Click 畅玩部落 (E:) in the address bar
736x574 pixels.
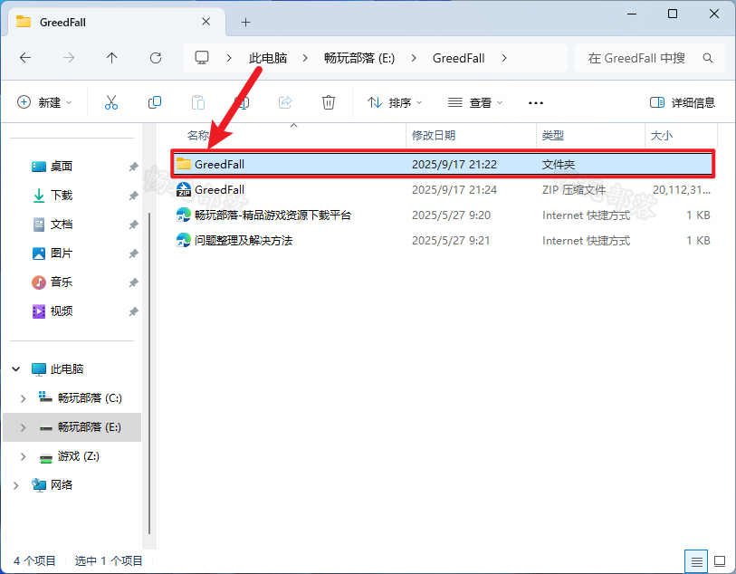click(x=359, y=58)
